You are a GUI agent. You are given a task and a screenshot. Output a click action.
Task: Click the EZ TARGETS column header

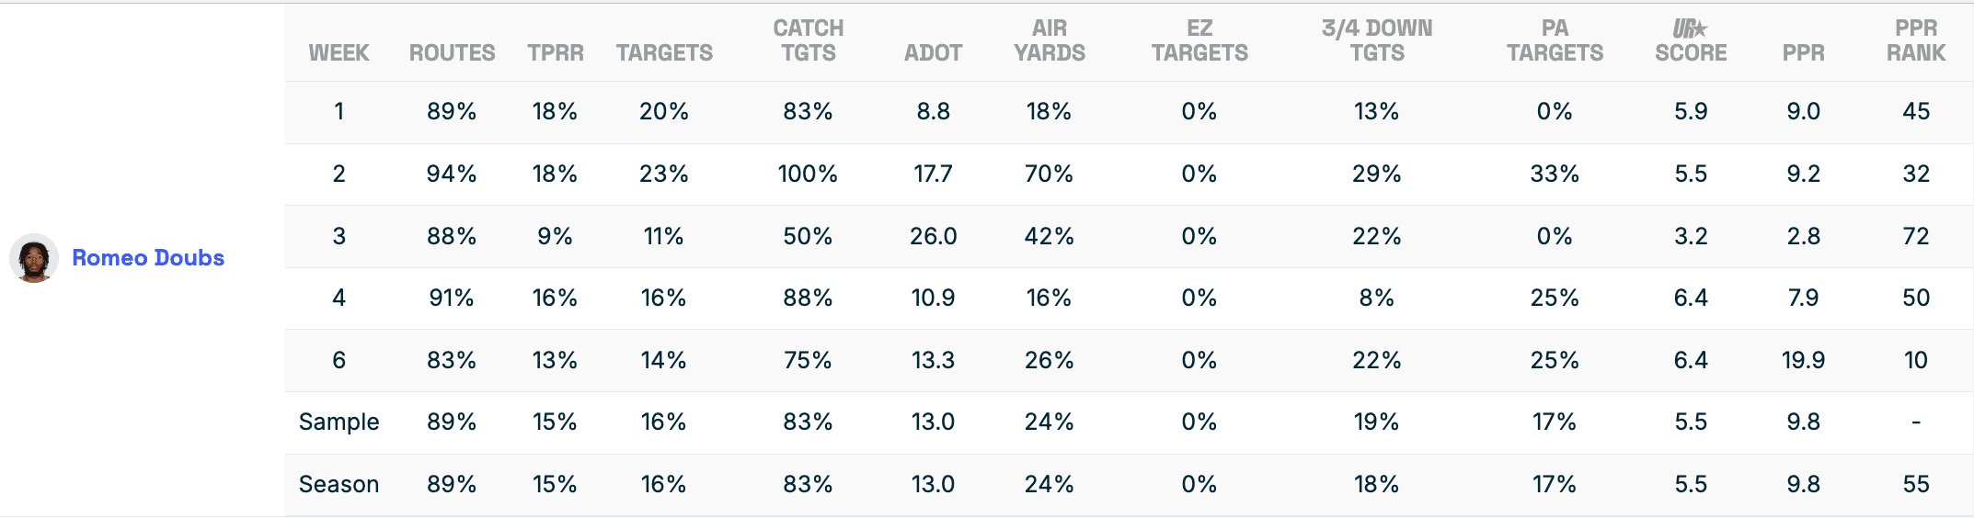(1199, 41)
